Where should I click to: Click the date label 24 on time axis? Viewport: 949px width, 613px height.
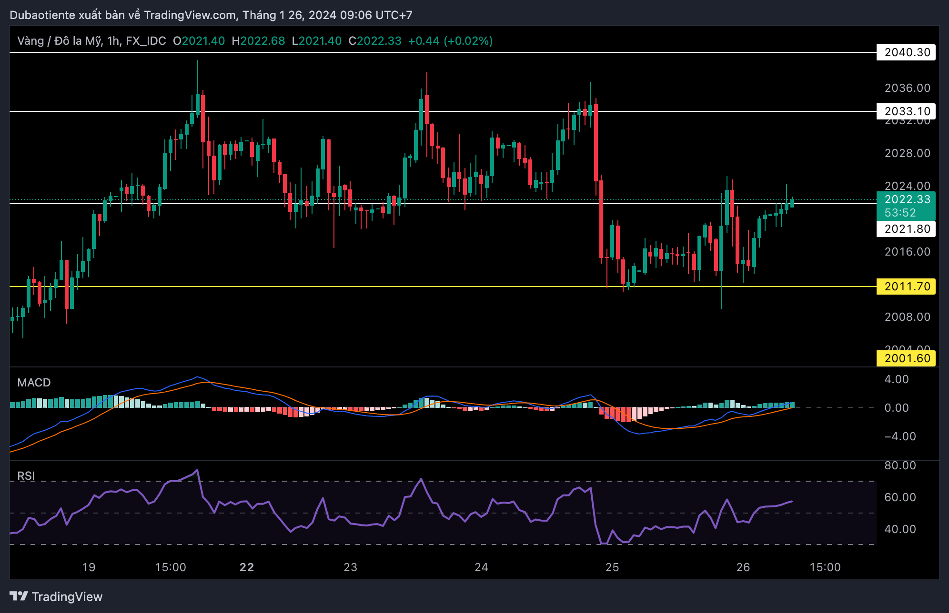coord(481,567)
